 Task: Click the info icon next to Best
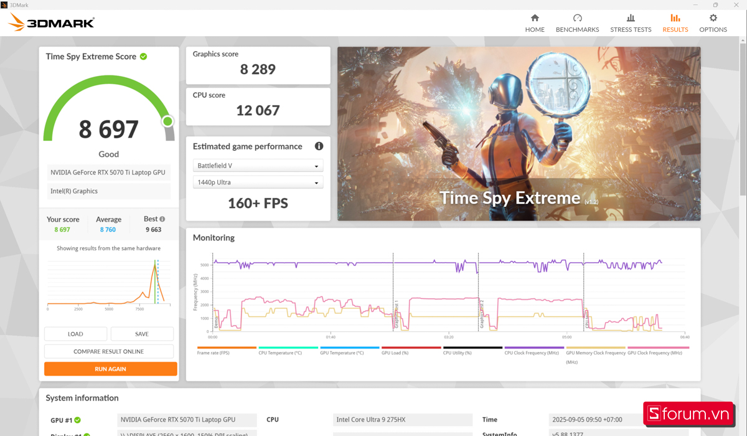click(162, 219)
